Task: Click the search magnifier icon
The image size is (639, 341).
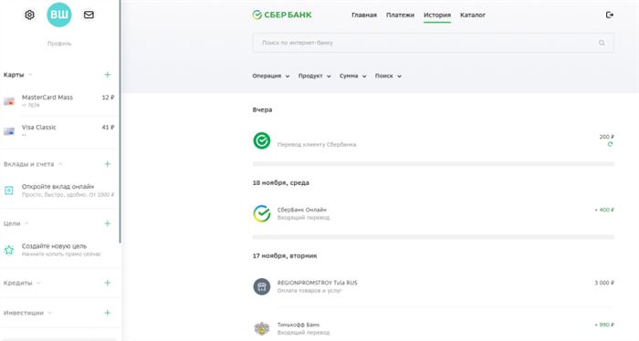Action: tap(602, 43)
